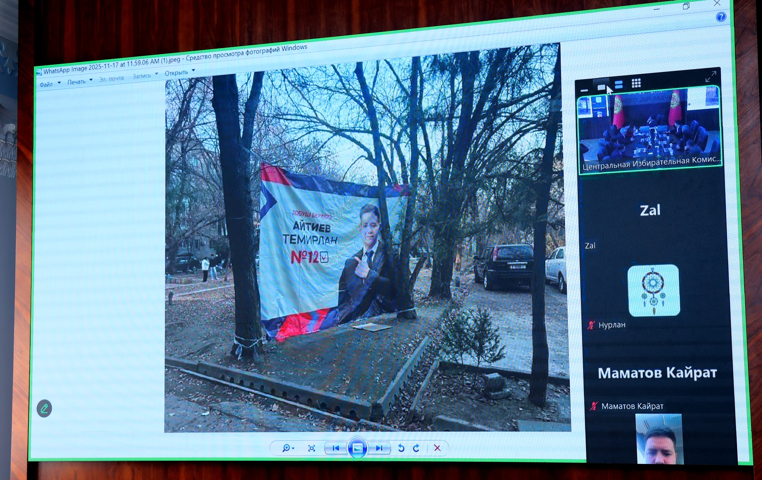Click green pencil annotate button
This screenshot has width=762, height=480.
tap(44, 408)
